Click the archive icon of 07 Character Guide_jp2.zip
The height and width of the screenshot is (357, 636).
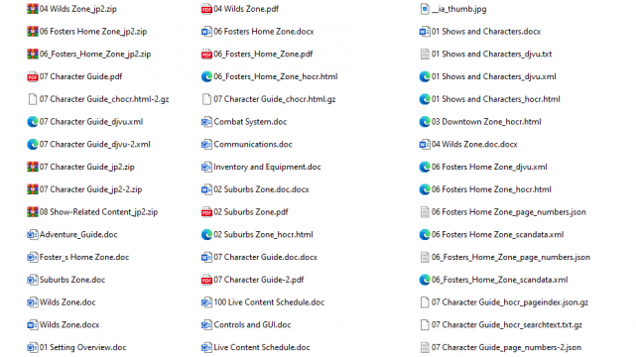[33, 167]
